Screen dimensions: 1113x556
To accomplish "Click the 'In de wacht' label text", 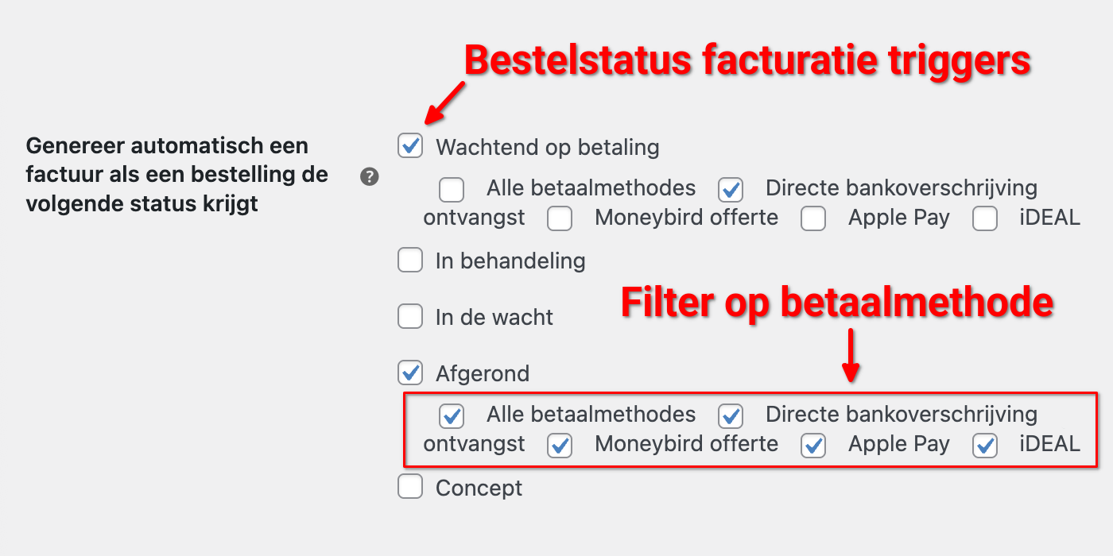I will tap(494, 318).
